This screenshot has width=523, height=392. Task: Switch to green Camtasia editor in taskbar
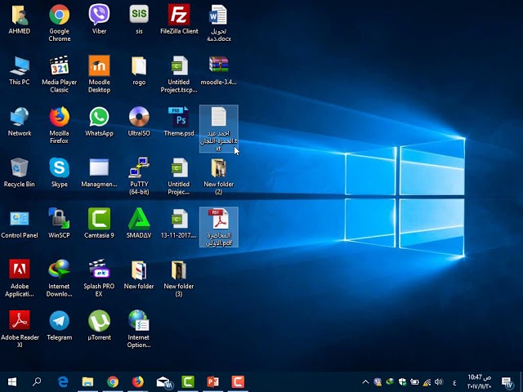(188, 381)
